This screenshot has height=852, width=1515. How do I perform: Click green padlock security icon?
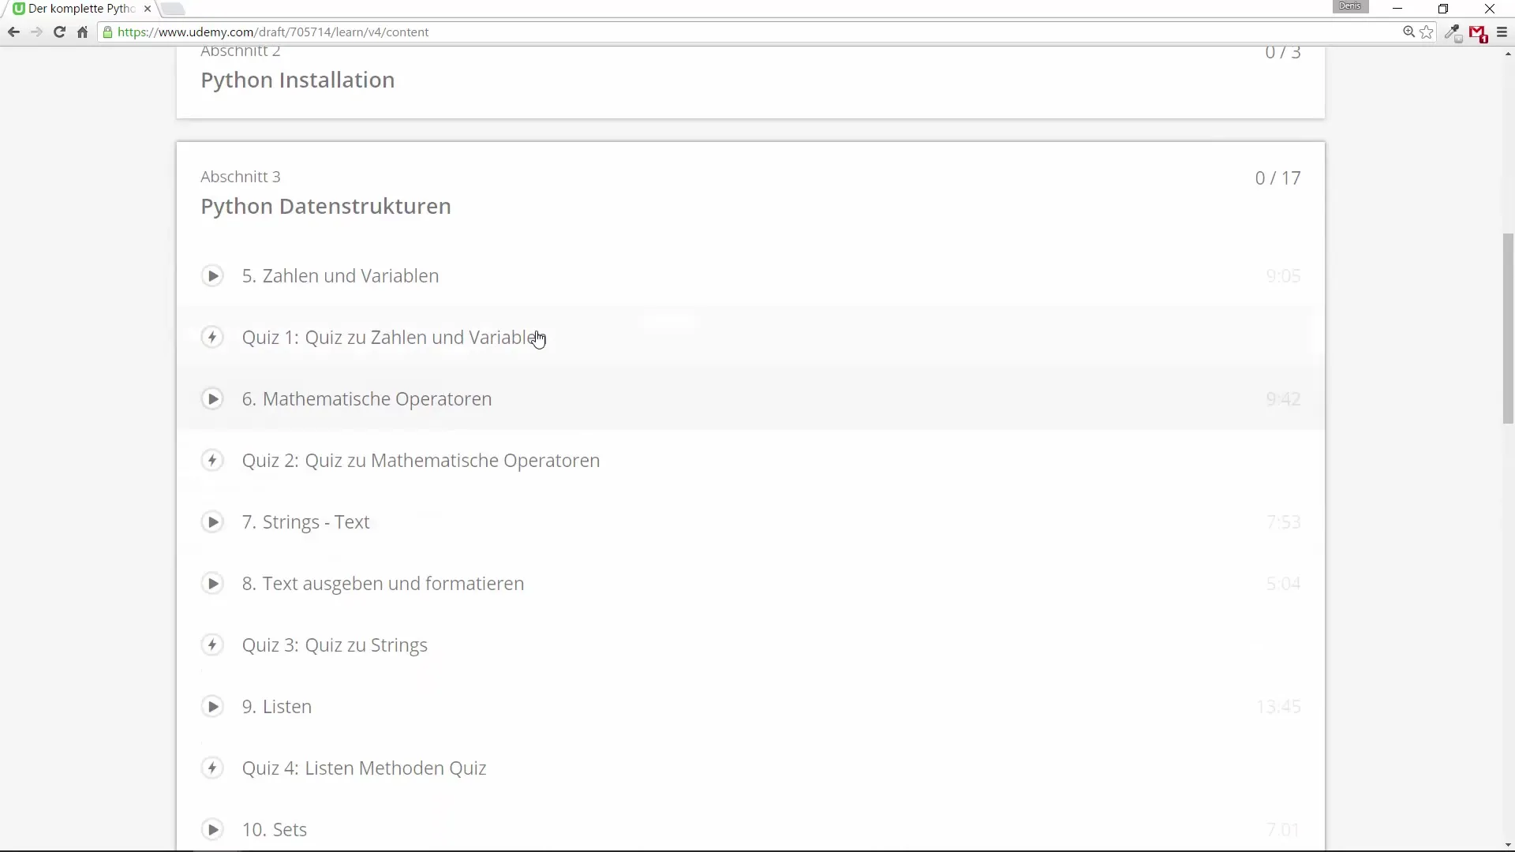click(108, 32)
